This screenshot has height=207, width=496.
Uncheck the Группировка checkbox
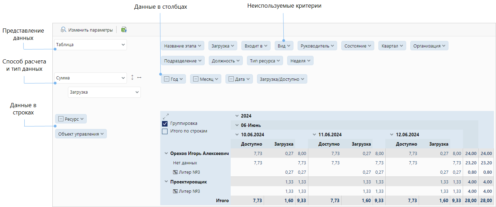point(165,123)
